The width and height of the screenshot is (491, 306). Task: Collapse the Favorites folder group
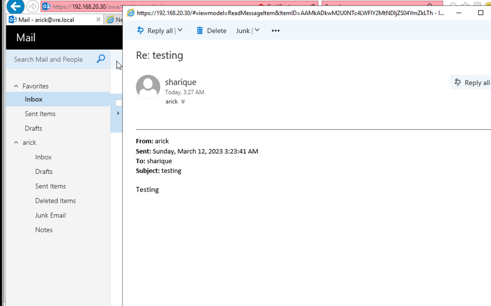coord(16,86)
